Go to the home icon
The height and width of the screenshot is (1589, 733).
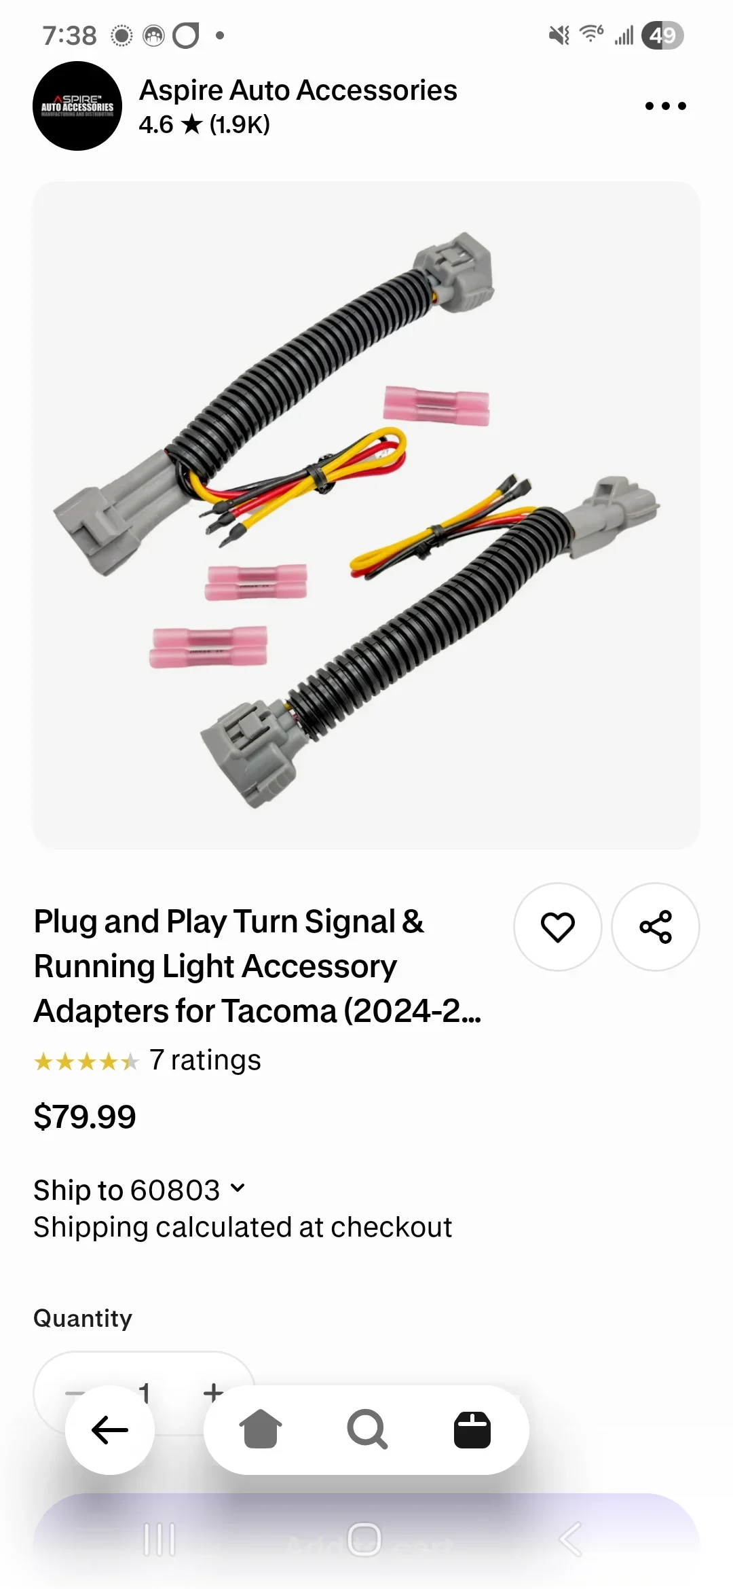(x=261, y=1429)
